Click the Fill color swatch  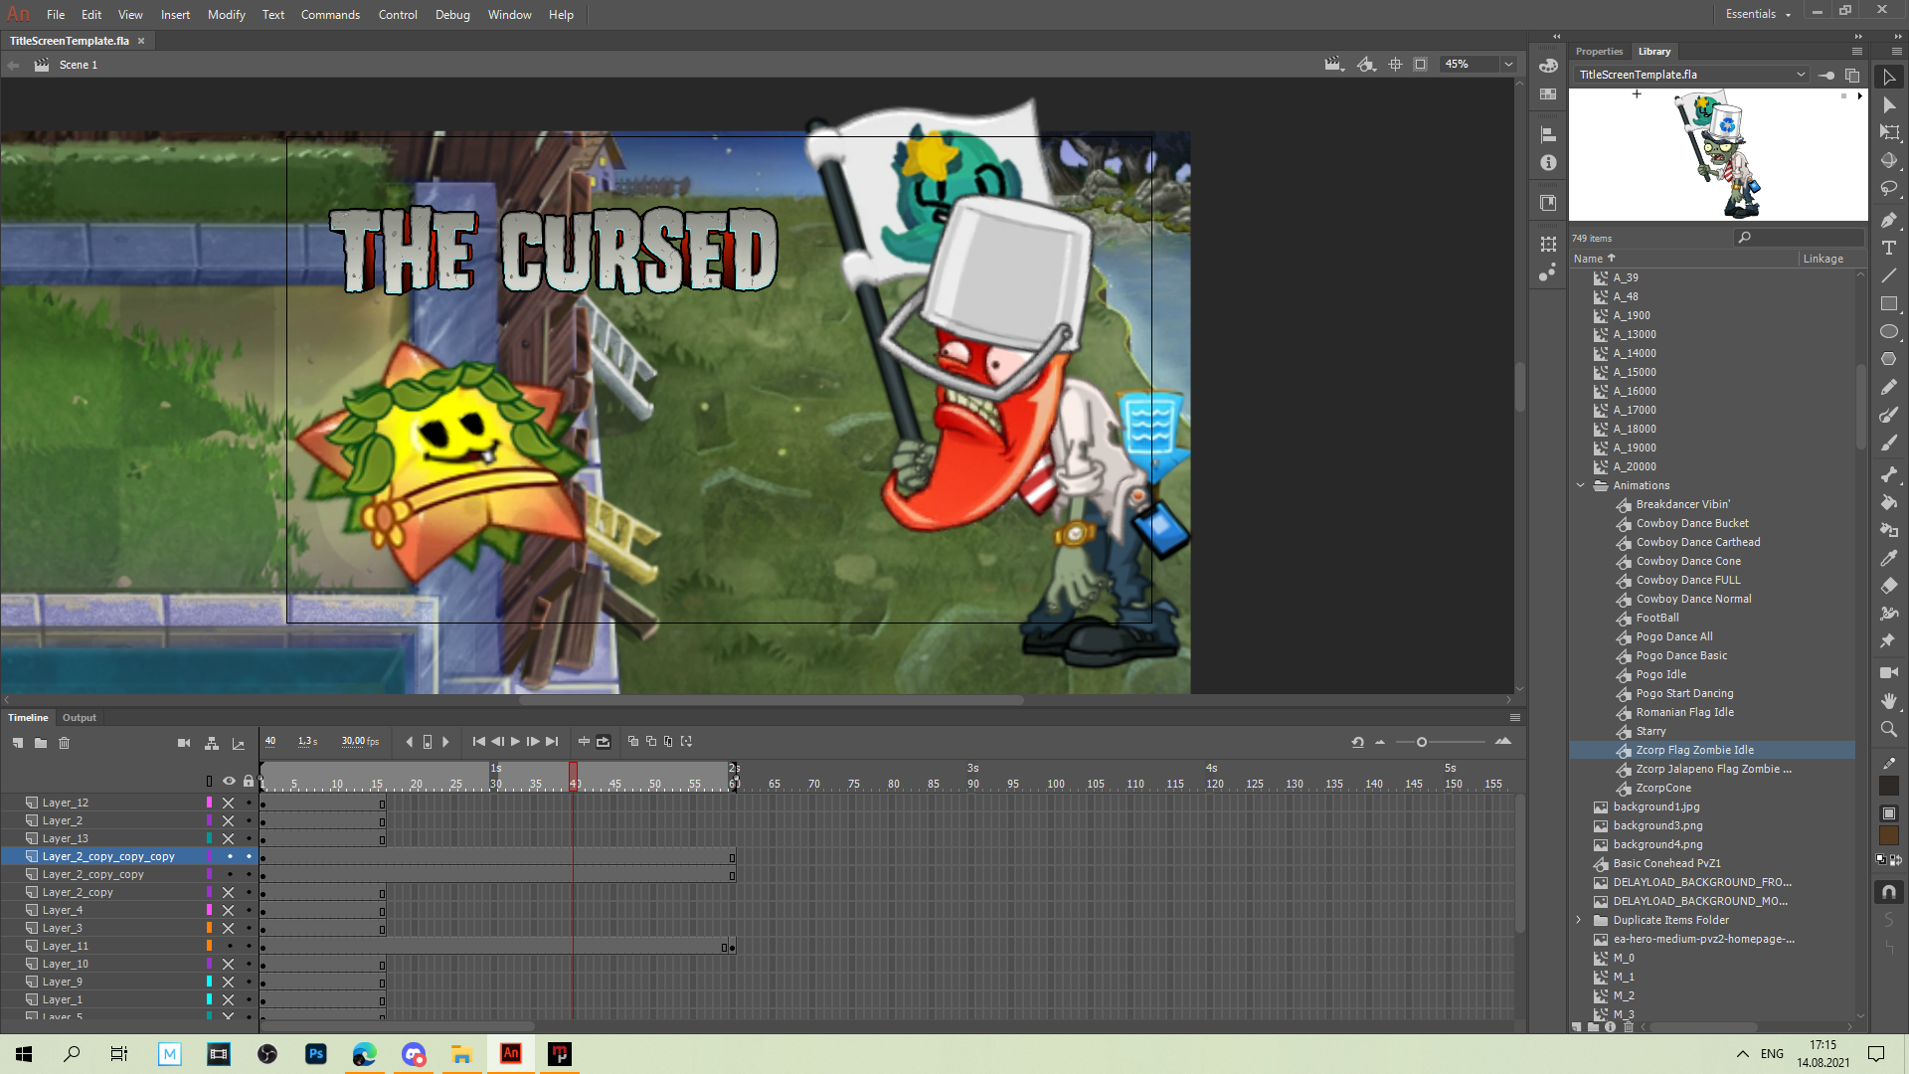[1889, 836]
